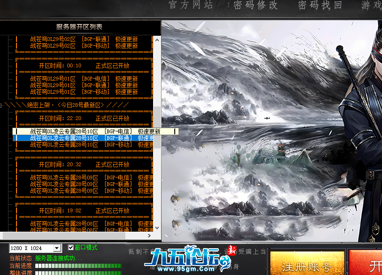Open the 密码找回 link
Screen dimensions: 382x275
[x=320, y=5]
